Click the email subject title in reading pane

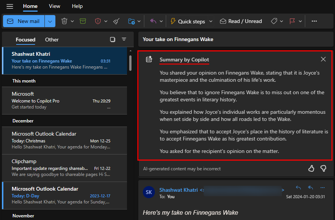[178, 39]
